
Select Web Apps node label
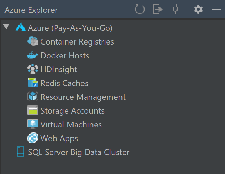click(59, 138)
